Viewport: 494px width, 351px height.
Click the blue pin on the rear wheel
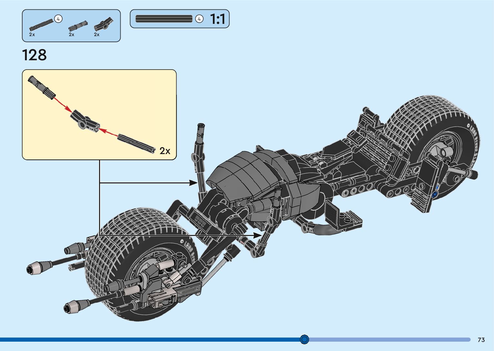434,194
